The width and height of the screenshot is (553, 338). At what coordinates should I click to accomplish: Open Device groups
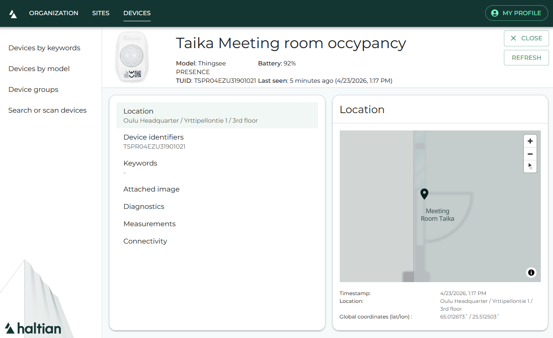[33, 89]
